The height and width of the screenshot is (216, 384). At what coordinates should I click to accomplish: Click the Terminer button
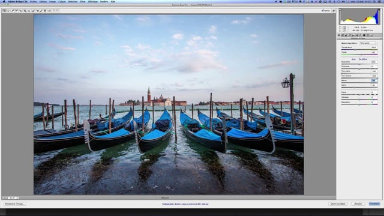pyautogui.click(x=374, y=204)
